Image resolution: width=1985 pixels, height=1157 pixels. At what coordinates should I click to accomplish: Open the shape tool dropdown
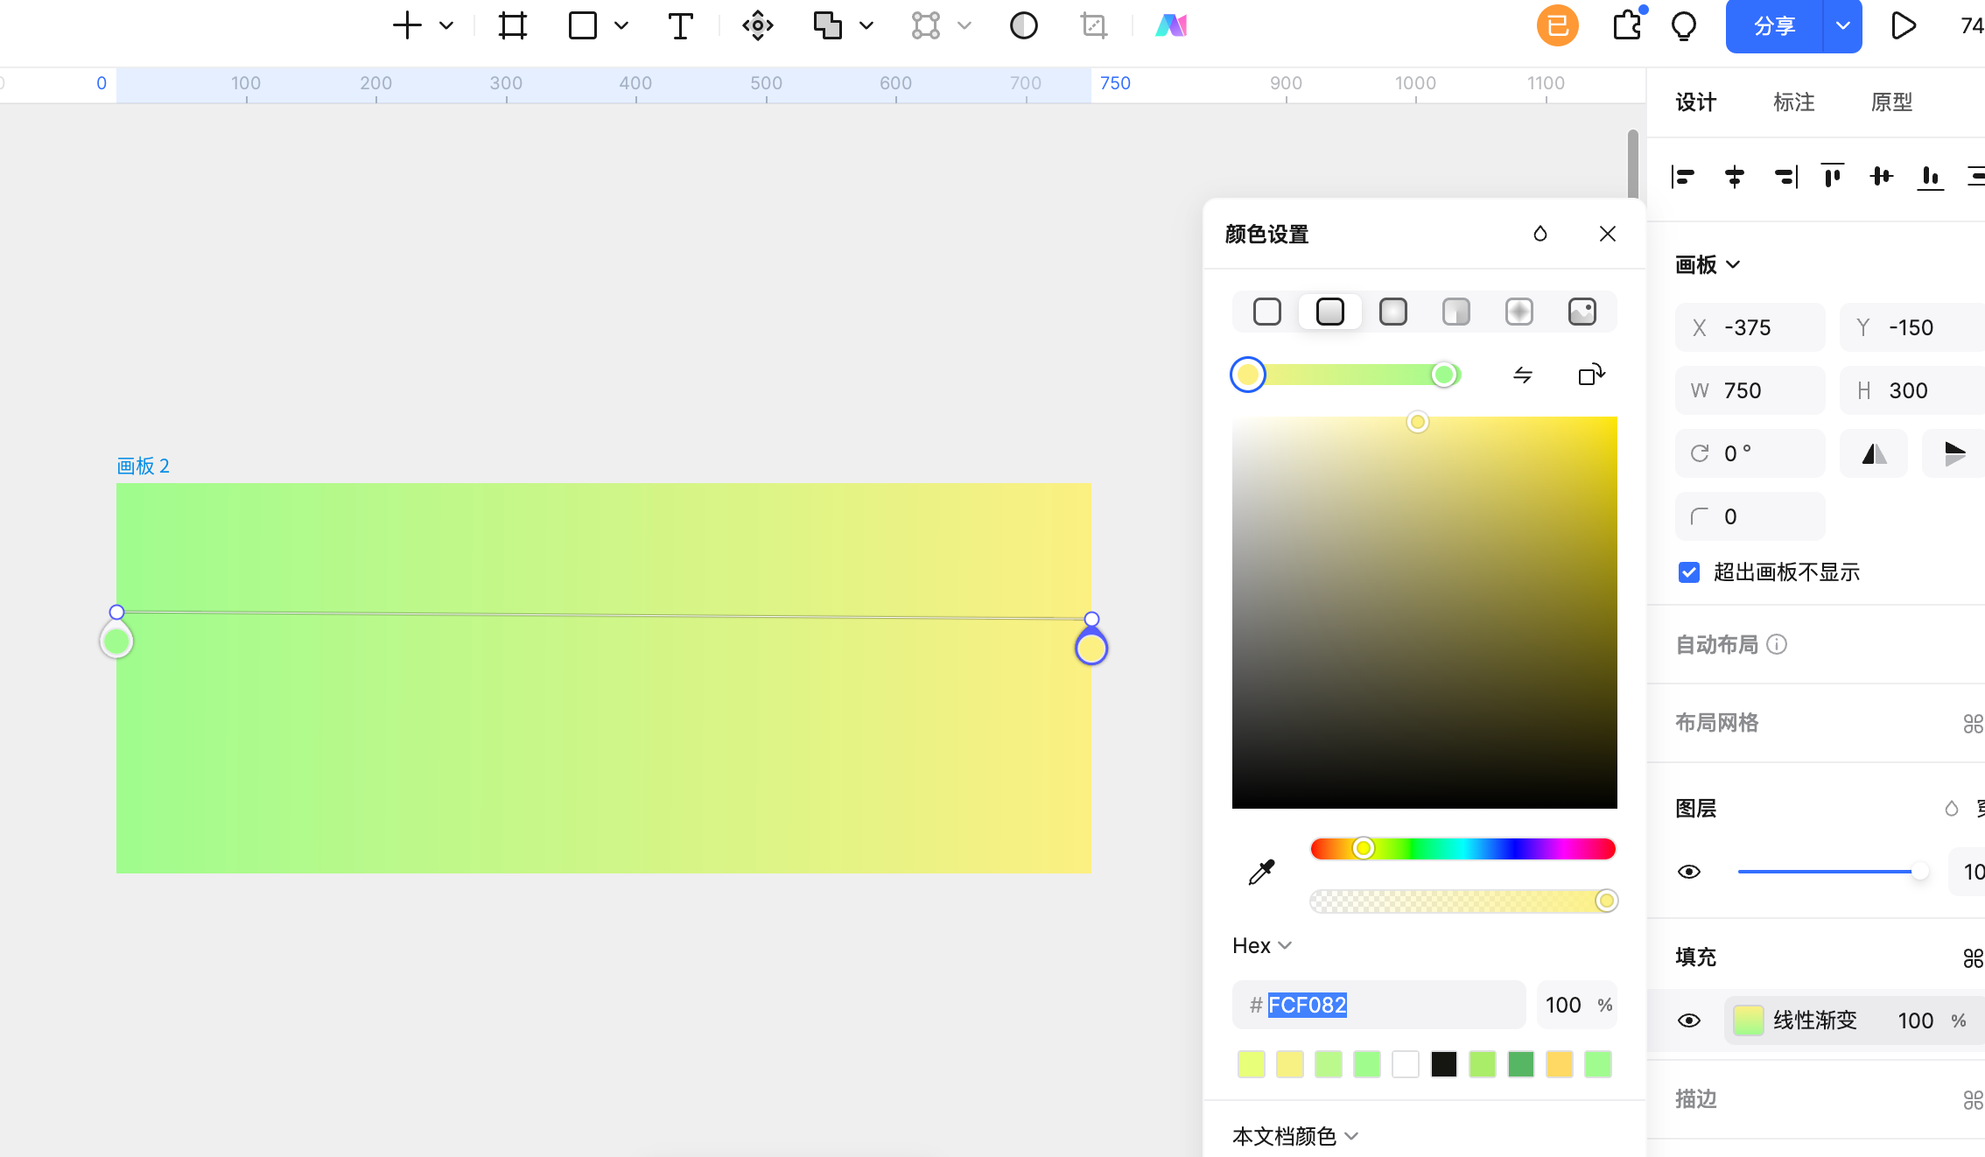click(x=621, y=25)
